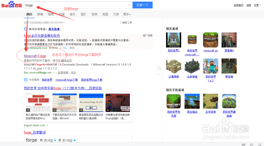Click the 泰拉瑞亚 text link
Viewport: 264px width, 146px height.
pyautogui.click(x=192, y=112)
